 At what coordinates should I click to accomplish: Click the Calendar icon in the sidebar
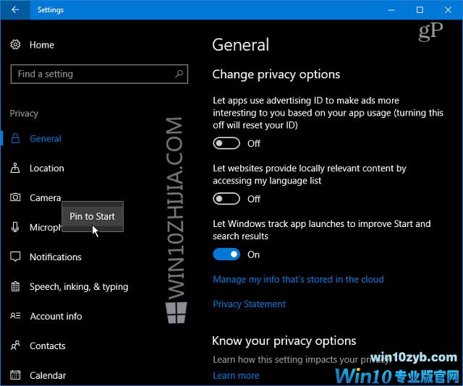(x=15, y=375)
